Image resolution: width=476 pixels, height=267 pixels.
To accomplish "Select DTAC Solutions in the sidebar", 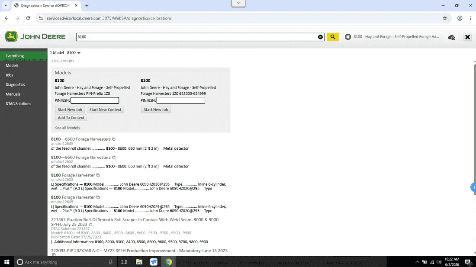I will tap(24, 104).
